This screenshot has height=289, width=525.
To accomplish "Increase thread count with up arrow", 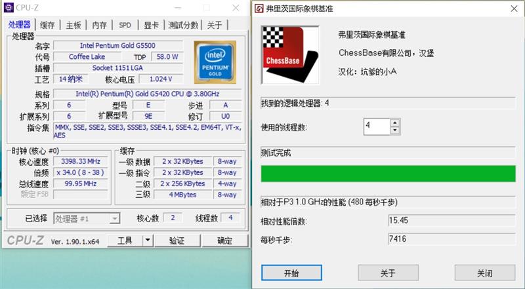I will click(395, 123).
